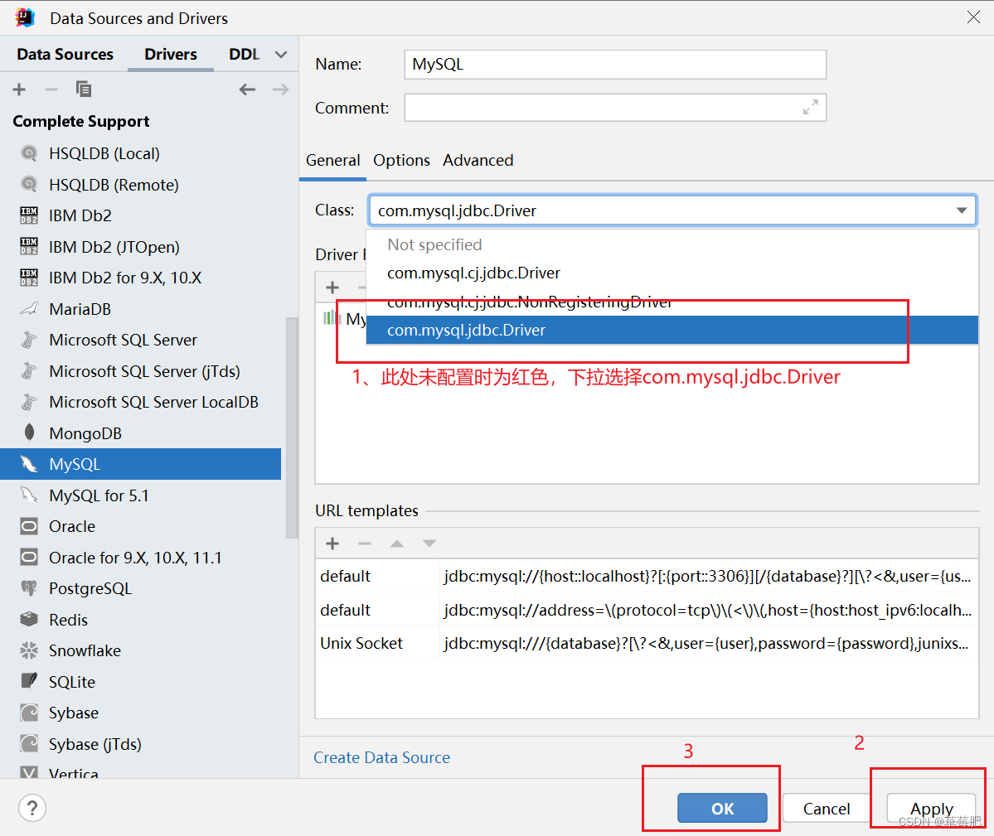
Task: Remove selected driver with minus icon
Action: pyautogui.click(x=51, y=89)
